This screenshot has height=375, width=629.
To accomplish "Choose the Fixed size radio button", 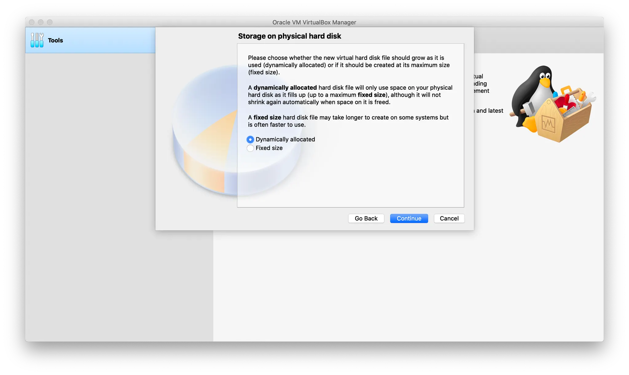I will tap(250, 148).
